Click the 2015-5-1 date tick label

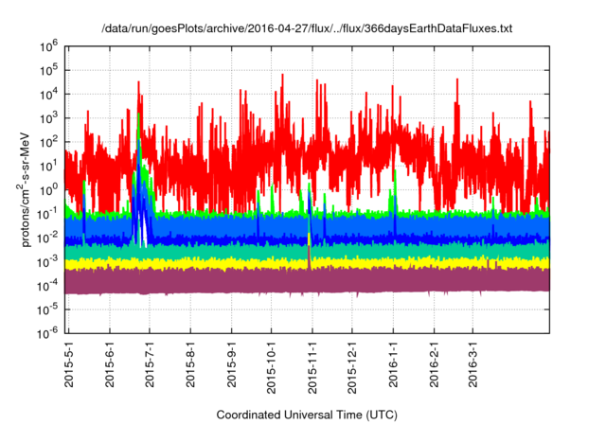(69, 364)
